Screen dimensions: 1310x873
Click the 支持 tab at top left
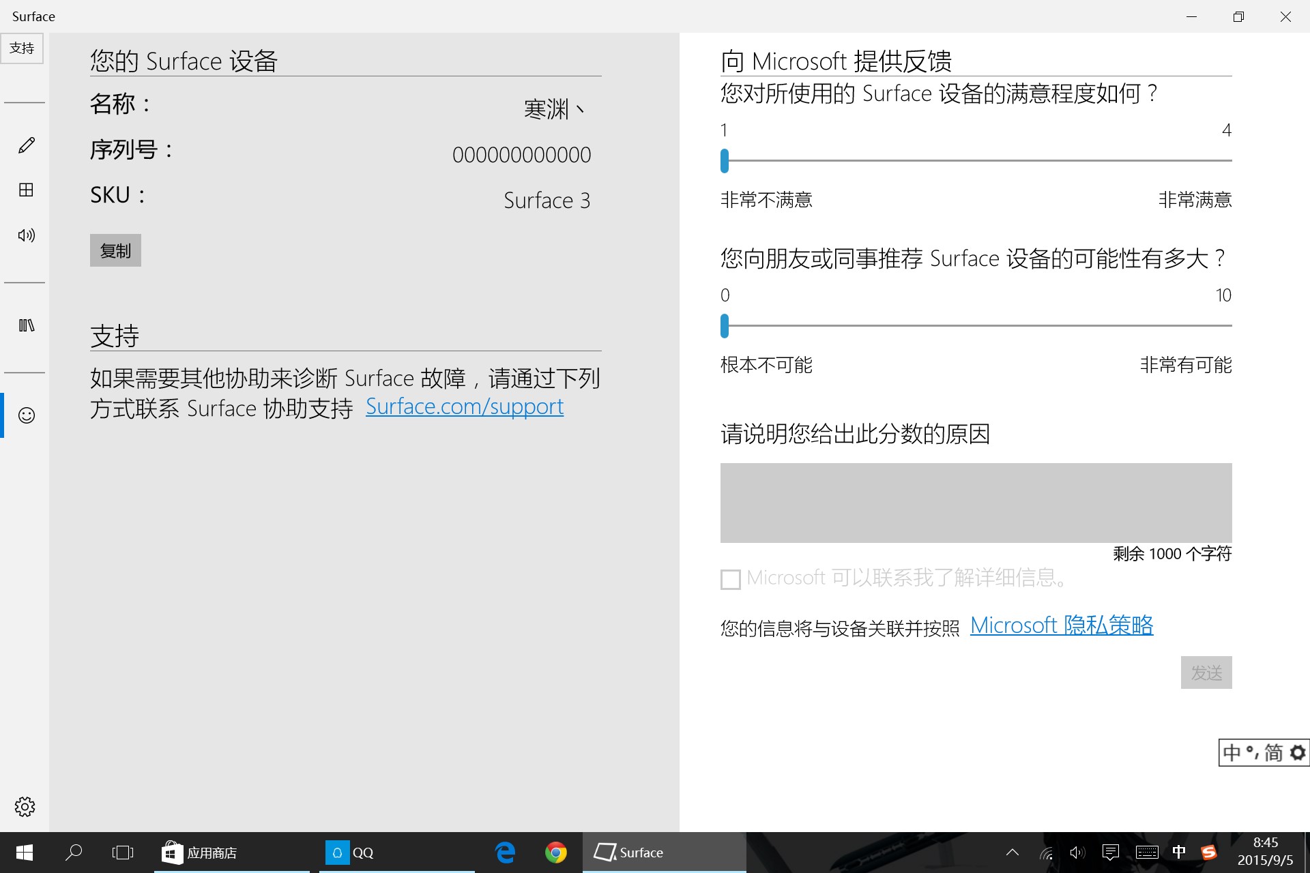point(22,48)
